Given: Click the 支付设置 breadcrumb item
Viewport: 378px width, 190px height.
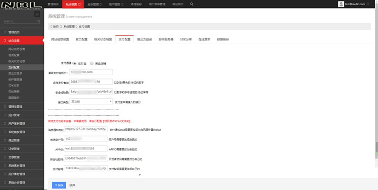Looking at the screenshot, I should click(x=84, y=27).
